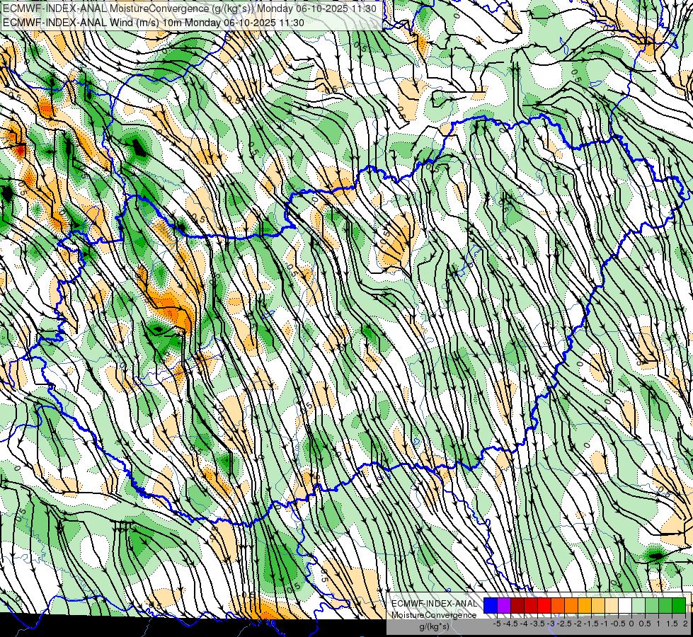Select legend swatch between -4 and -3.5
693x637 pixels.
pos(531,606)
